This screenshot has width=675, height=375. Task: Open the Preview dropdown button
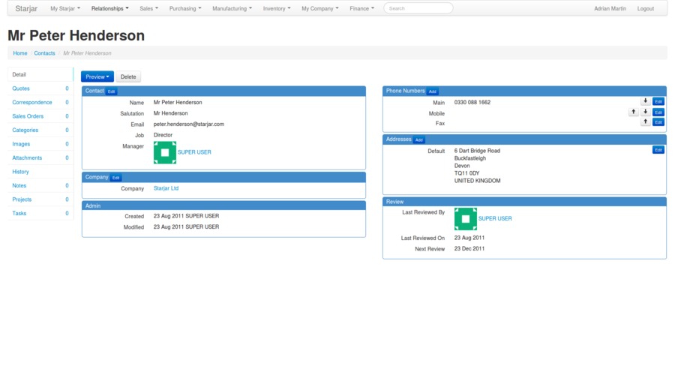97,76
